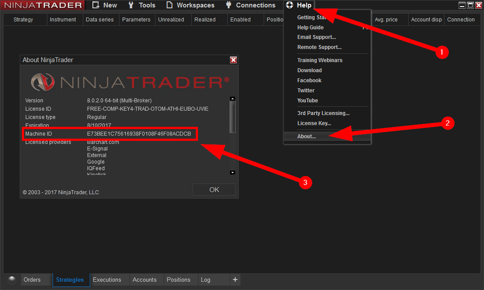Image resolution: width=484 pixels, height=290 pixels.
Task: Close the About NinjaTrader dialog
Action: (233, 60)
